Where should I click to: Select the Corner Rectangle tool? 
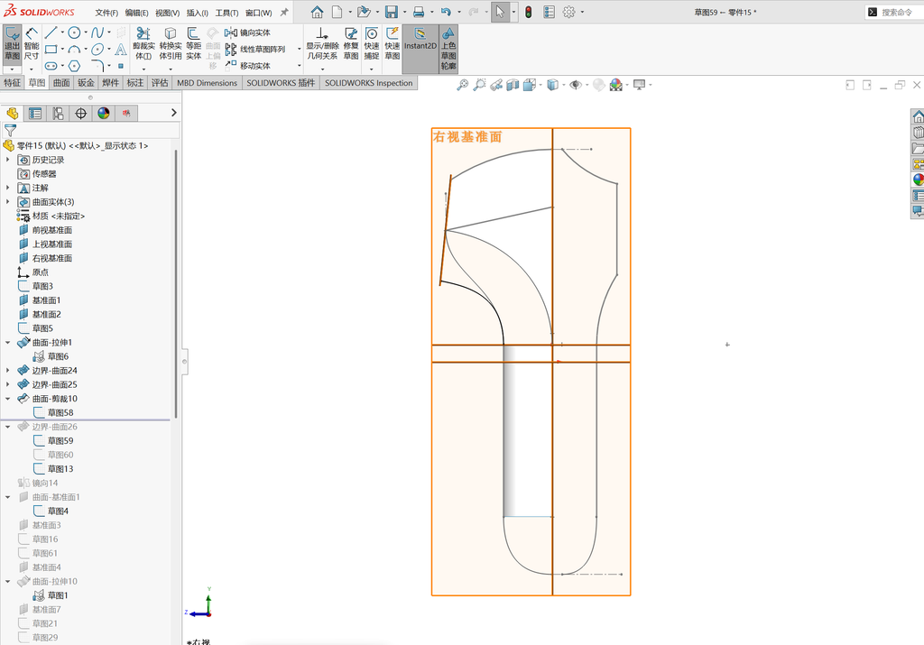point(51,49)
